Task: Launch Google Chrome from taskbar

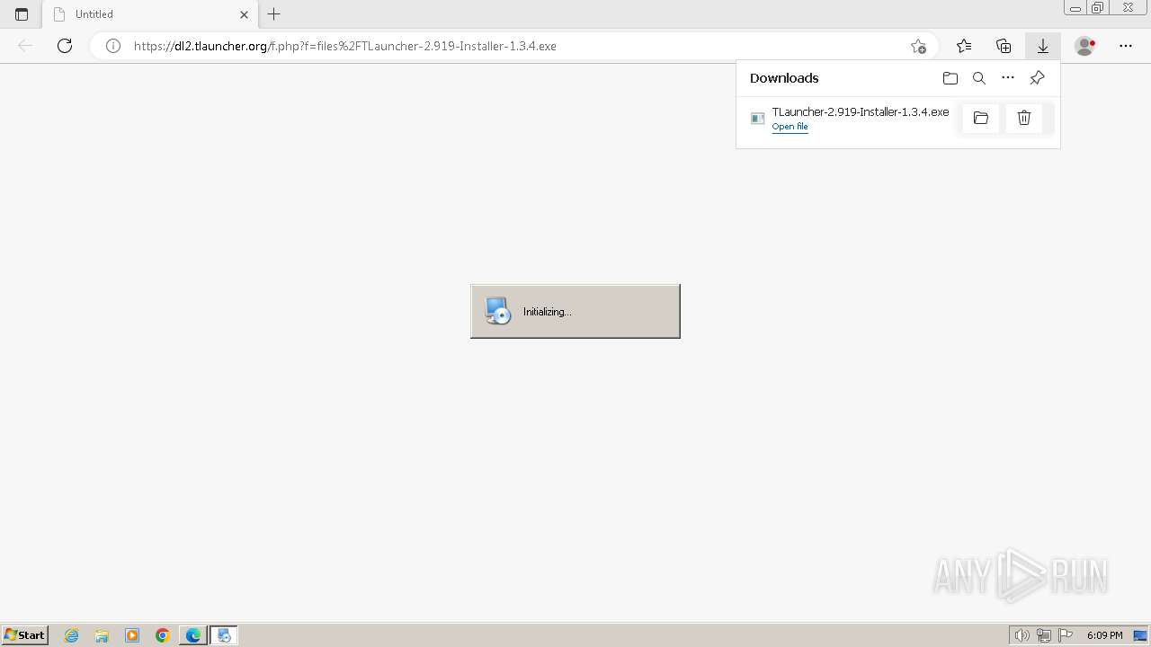Action: point(163,635)
